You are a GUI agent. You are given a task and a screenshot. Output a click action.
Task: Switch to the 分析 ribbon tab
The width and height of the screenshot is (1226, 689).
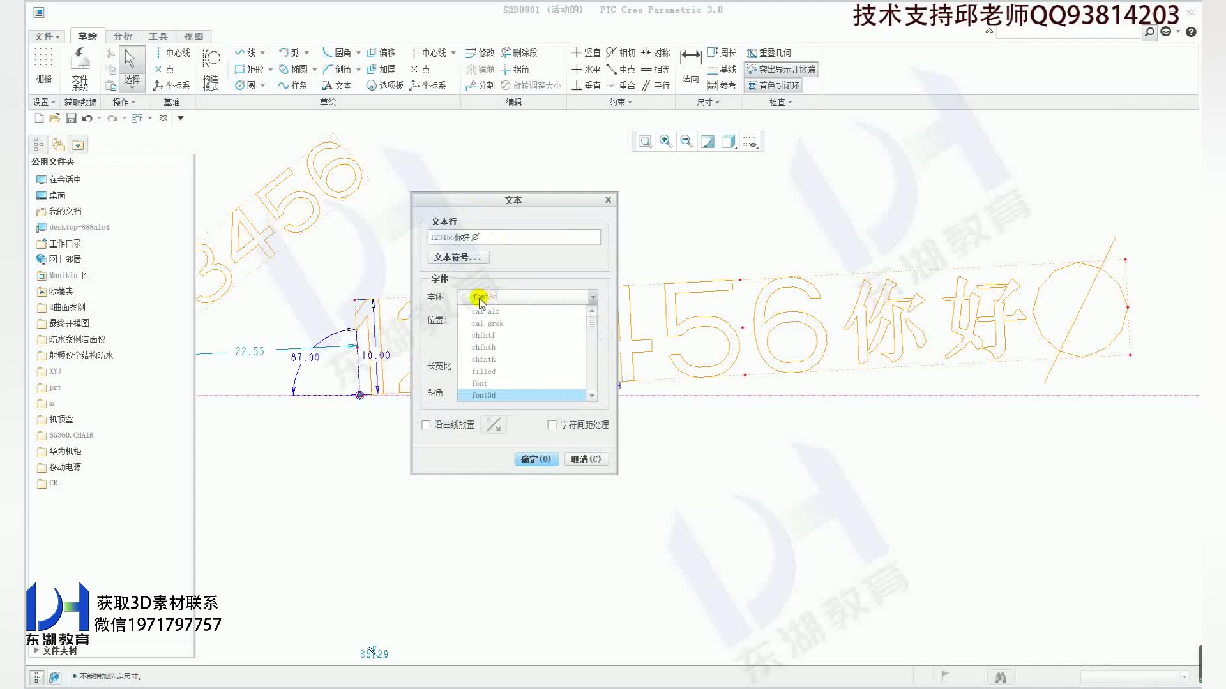tap(123, 36)
